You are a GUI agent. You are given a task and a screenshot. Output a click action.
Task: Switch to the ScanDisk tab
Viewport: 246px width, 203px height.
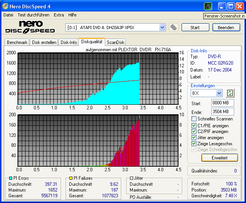coord(116,42)
